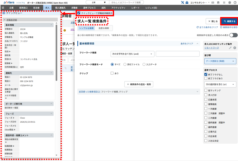This screenshot has height=161, width=238.
Task: Uncheck クイックビューで求職者詳細表示 checkbox
Action: tap(79, 13)
